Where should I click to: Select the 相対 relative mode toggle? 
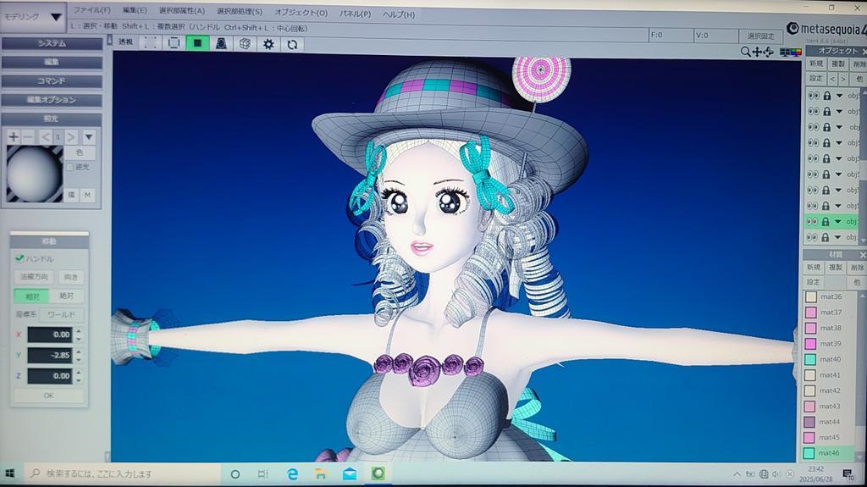(x=31, y=296)
